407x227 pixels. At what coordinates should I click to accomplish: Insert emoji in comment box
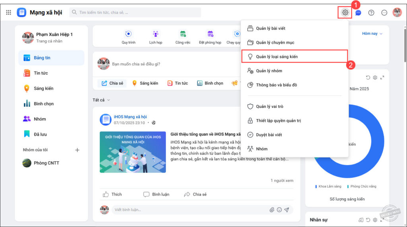point(279,210)
